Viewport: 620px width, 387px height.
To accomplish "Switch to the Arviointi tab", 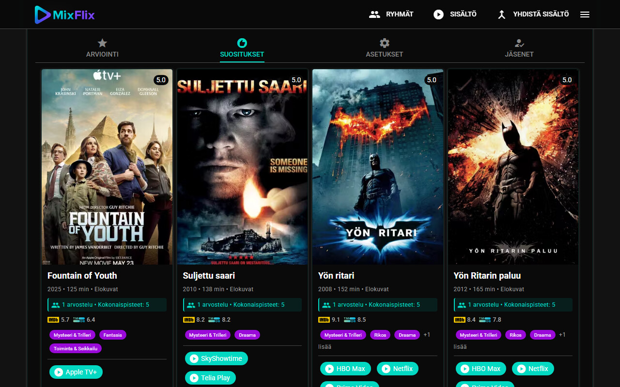I will [102, 48].
